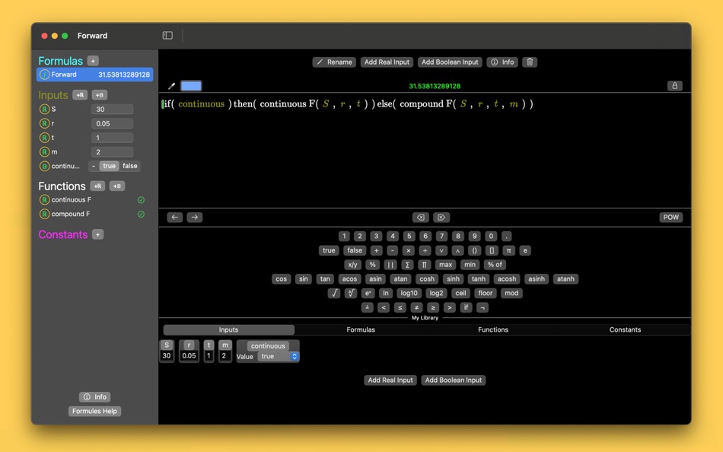Insert the summation sigma operator
This screenshot has width=723, height=452.
(407, 265)
